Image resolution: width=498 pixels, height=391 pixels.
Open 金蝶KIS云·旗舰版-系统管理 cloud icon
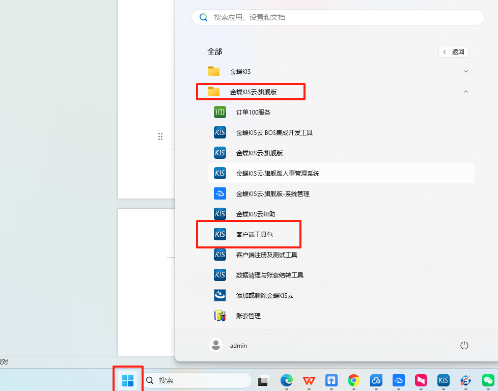pyautogui.click(x=220, y=193)
